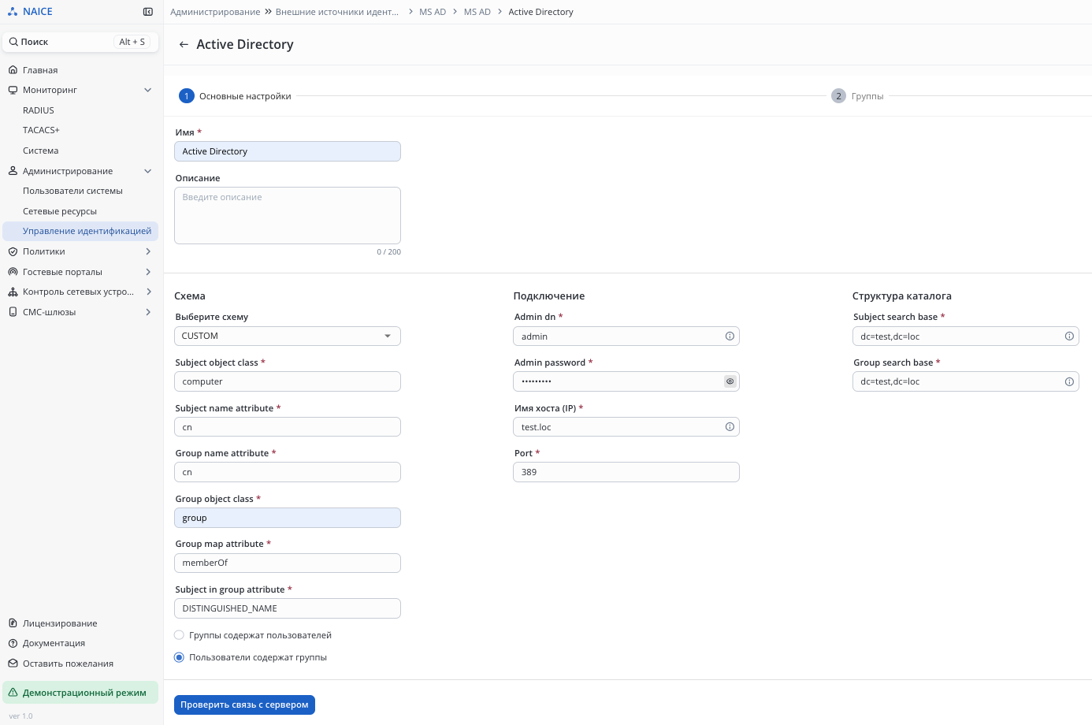The width and height of the screenshot is (1092, 725).
Task: Open TACACS+ monitoring page
Action: click(x=41, y=130)
